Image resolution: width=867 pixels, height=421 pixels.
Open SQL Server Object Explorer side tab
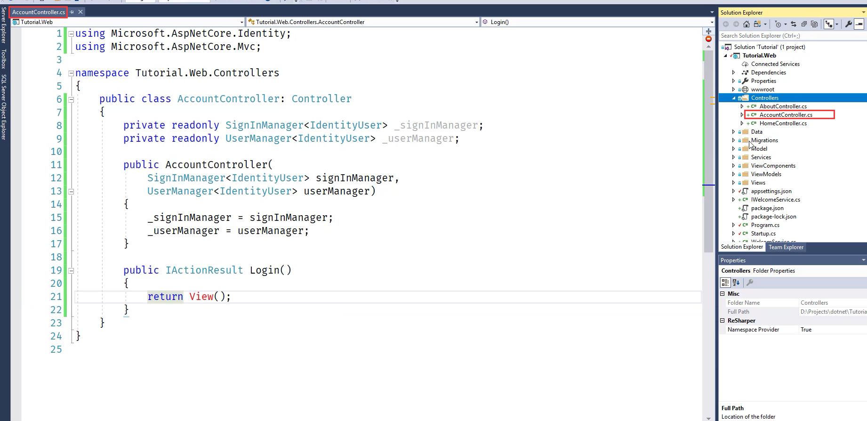click(x=4, y=107)
